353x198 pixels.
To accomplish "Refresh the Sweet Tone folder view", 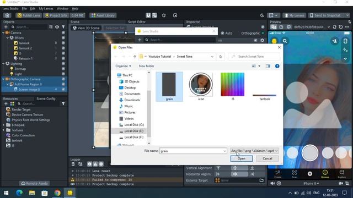I will tap(221, 57).
